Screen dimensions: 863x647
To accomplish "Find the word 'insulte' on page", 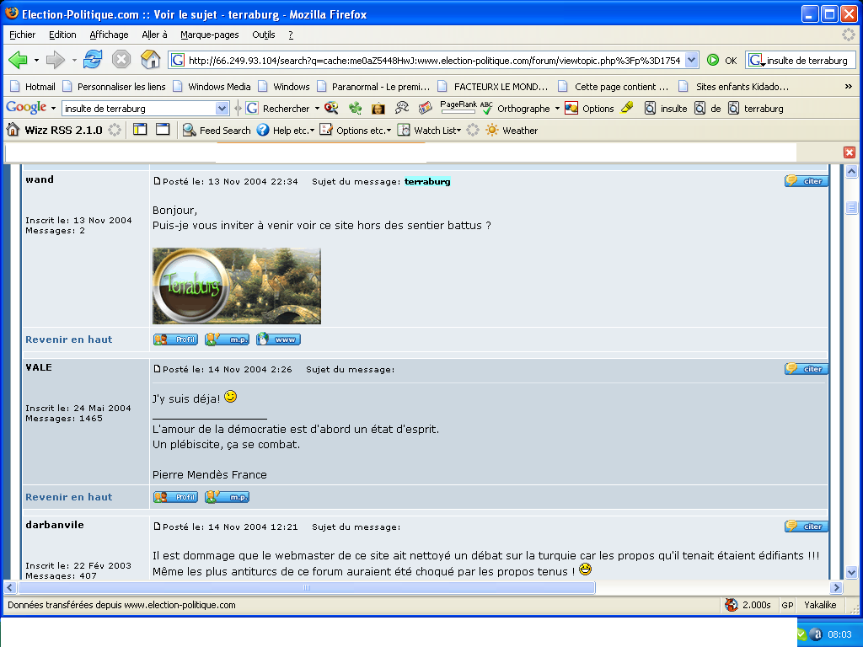I will pos(666,109).
